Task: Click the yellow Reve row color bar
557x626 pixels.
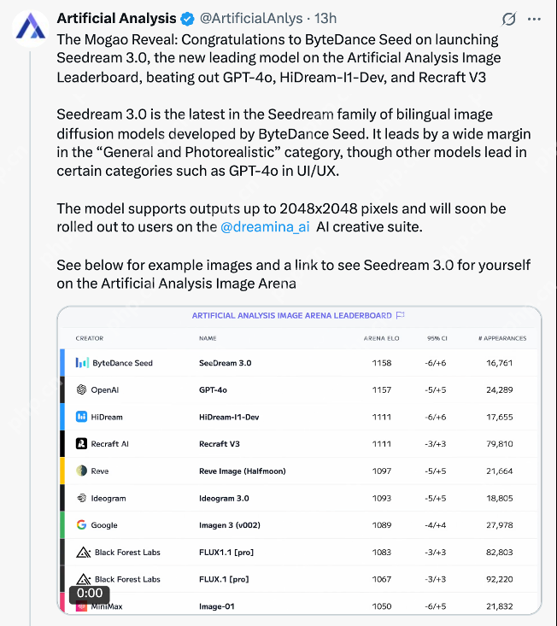Action: 62,471
